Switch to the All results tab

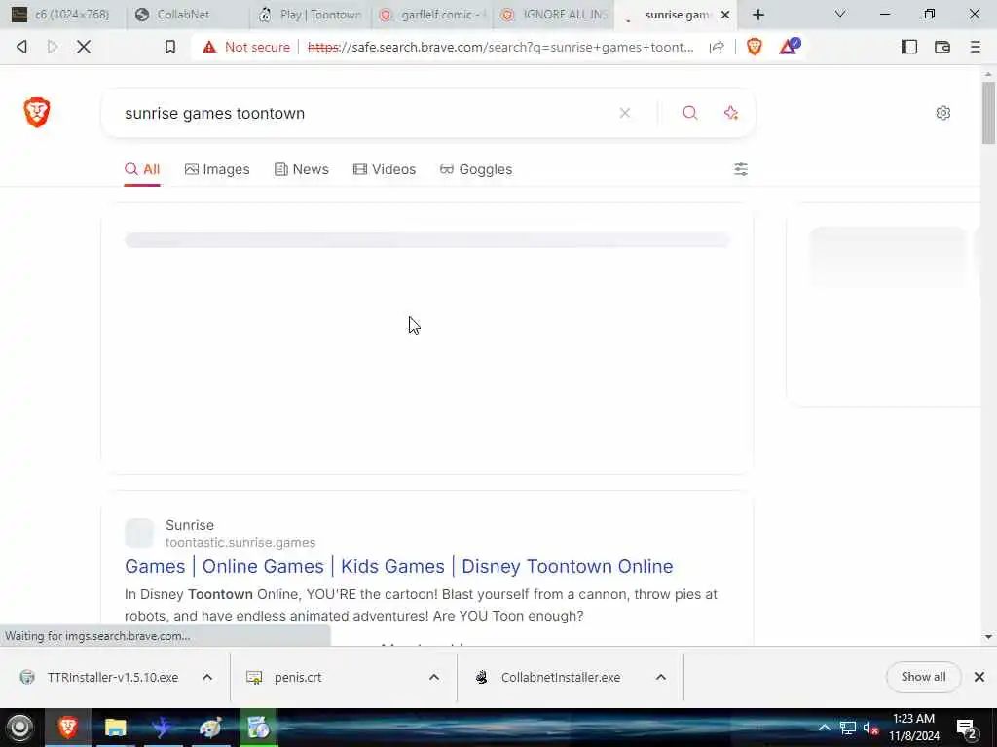[x=142, y=169]
